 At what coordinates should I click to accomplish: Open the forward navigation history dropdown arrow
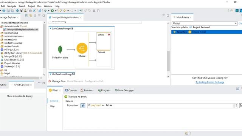75,11
